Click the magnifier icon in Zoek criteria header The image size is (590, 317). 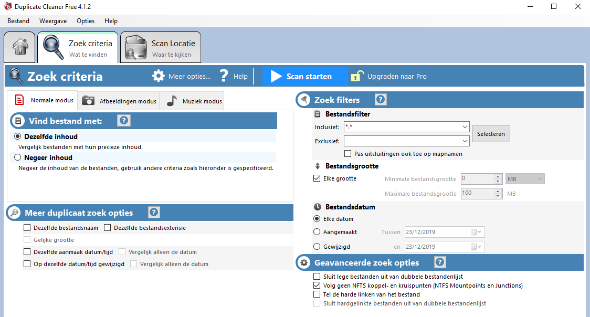coord(16,76)
